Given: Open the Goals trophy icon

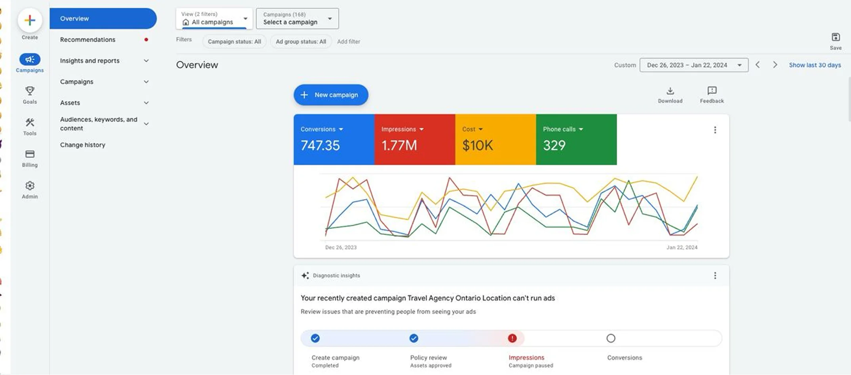Looking at the screenshot, I should tap(30, 91).
